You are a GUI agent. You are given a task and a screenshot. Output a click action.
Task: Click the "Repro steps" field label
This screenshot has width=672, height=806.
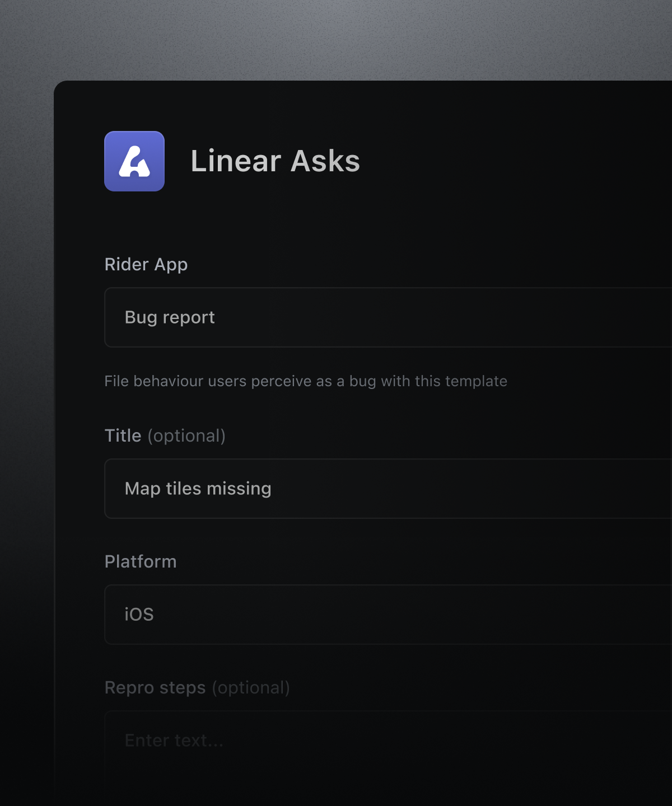coord(155,687)
